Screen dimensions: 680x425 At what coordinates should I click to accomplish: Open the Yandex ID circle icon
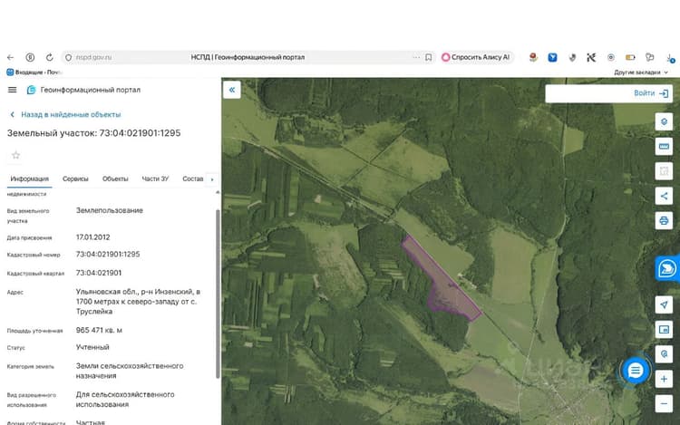coord(30,57)
